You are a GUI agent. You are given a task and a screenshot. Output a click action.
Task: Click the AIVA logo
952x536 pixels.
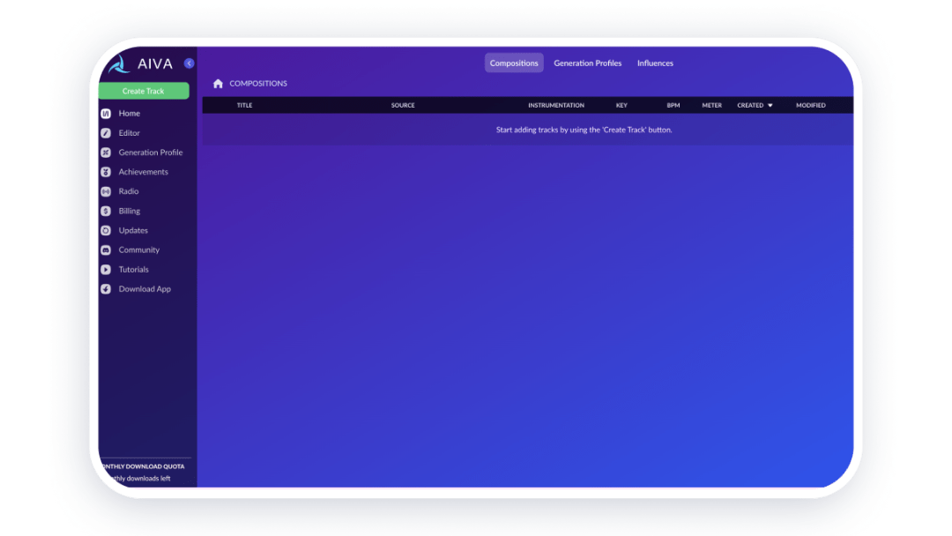139,64
